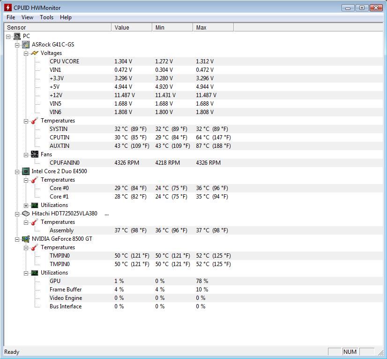Click the NVIDIA Temperatures thermometer icon
This screenshot has width=387, height=359.
tap(35, 247)
